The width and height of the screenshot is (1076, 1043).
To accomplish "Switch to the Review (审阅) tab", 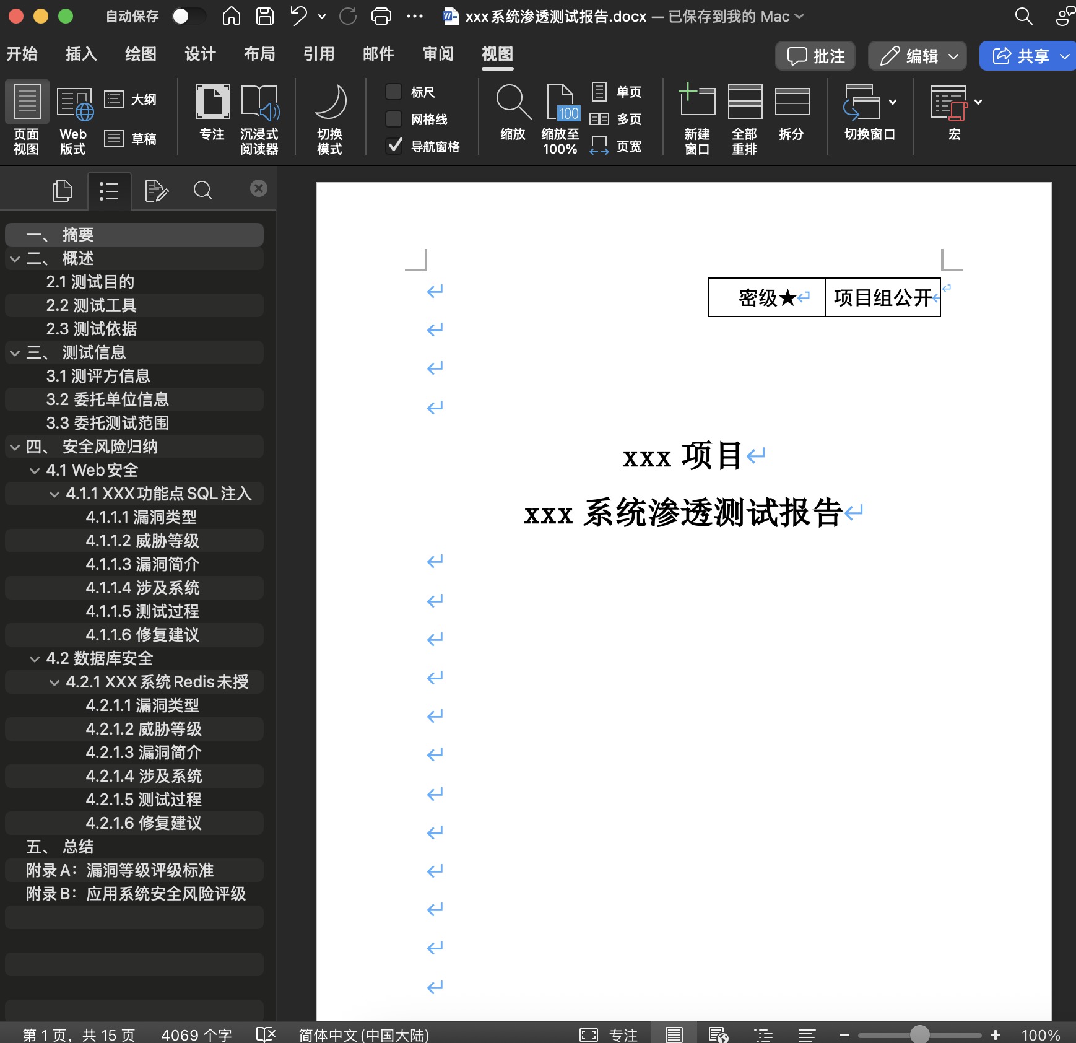I will coord(438,55).
